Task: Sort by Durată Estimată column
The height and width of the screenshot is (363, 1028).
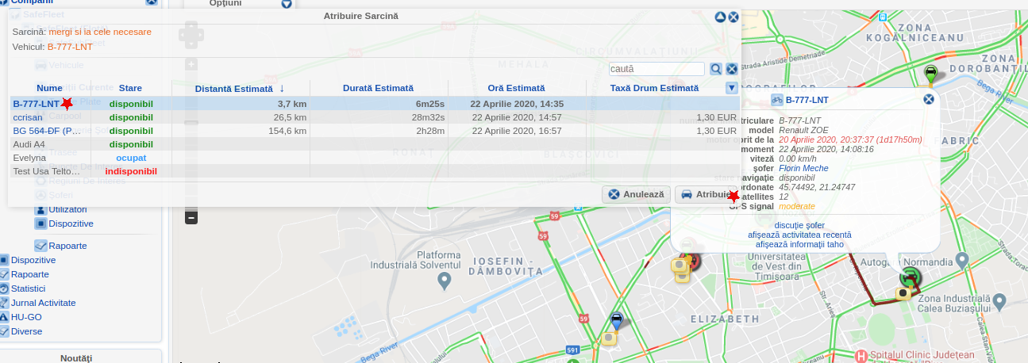Action: tap(378, 88)
